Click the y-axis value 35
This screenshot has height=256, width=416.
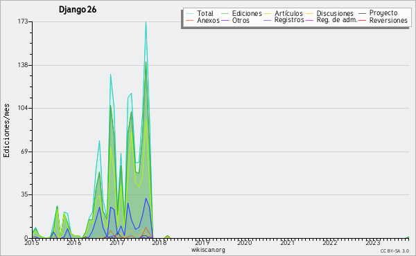[25, 194]
